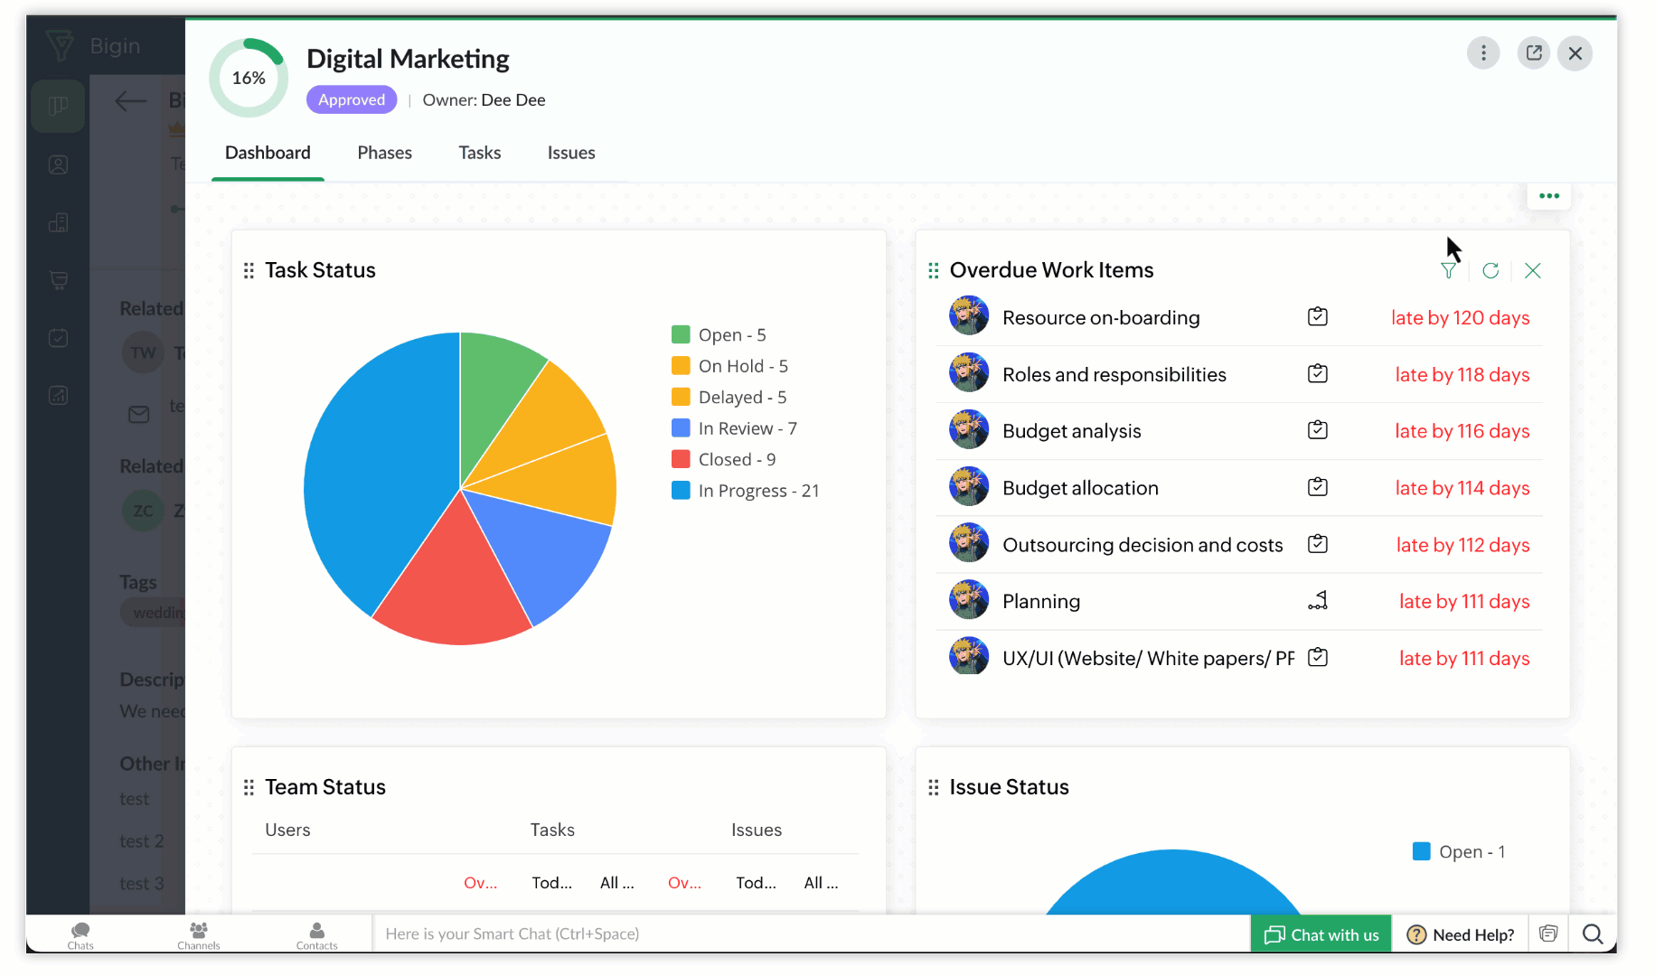This screenshot has width=1655, height=976.
Task: Switch to the Issues tab
Action: point(571,153)
